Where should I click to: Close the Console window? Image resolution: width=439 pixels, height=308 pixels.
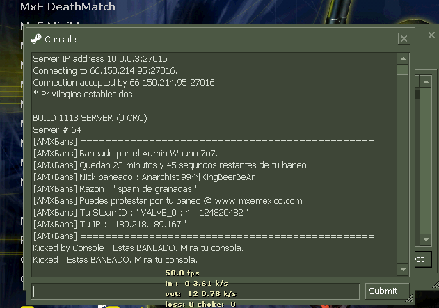pyautogui.click(x=404, y=39)
